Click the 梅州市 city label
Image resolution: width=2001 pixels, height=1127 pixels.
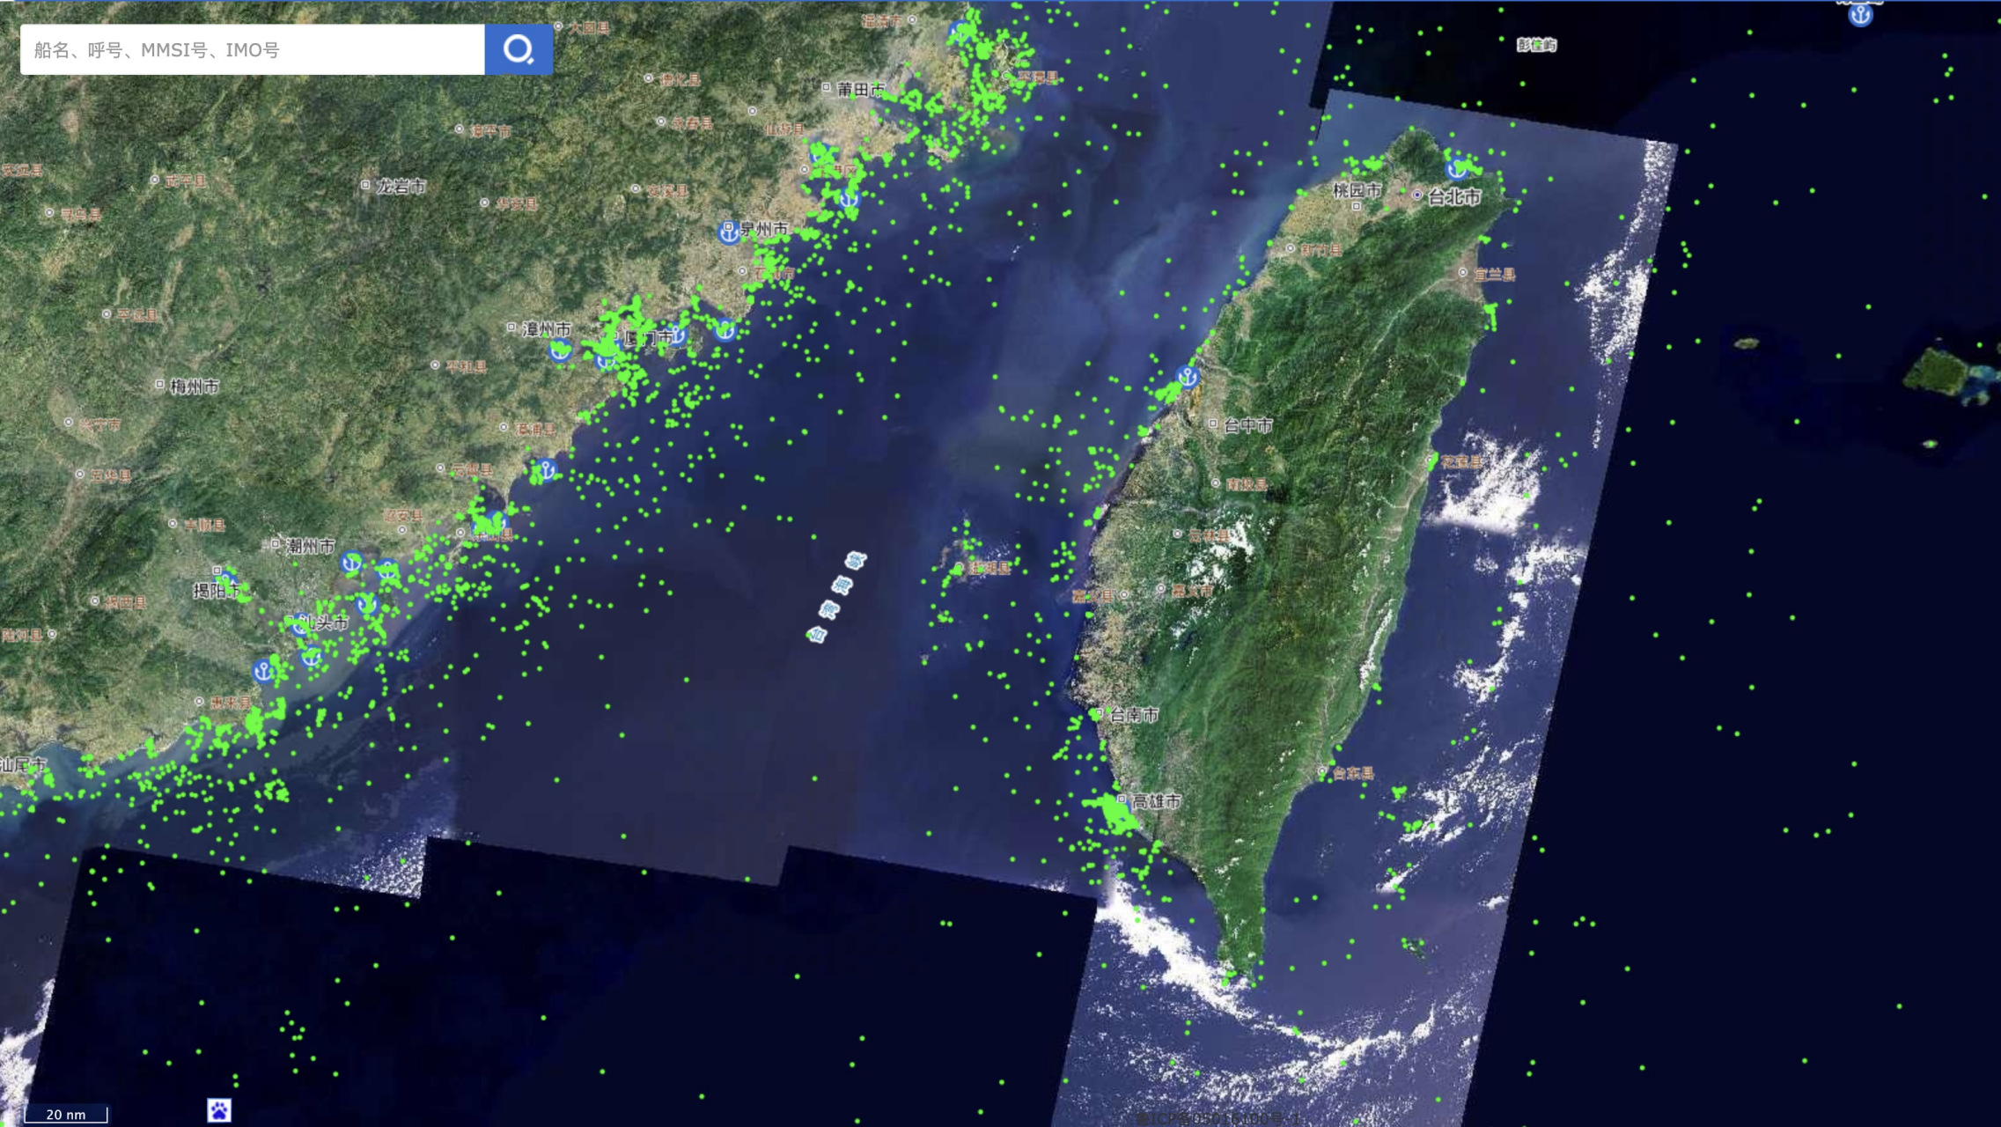(x=195, y=387)
